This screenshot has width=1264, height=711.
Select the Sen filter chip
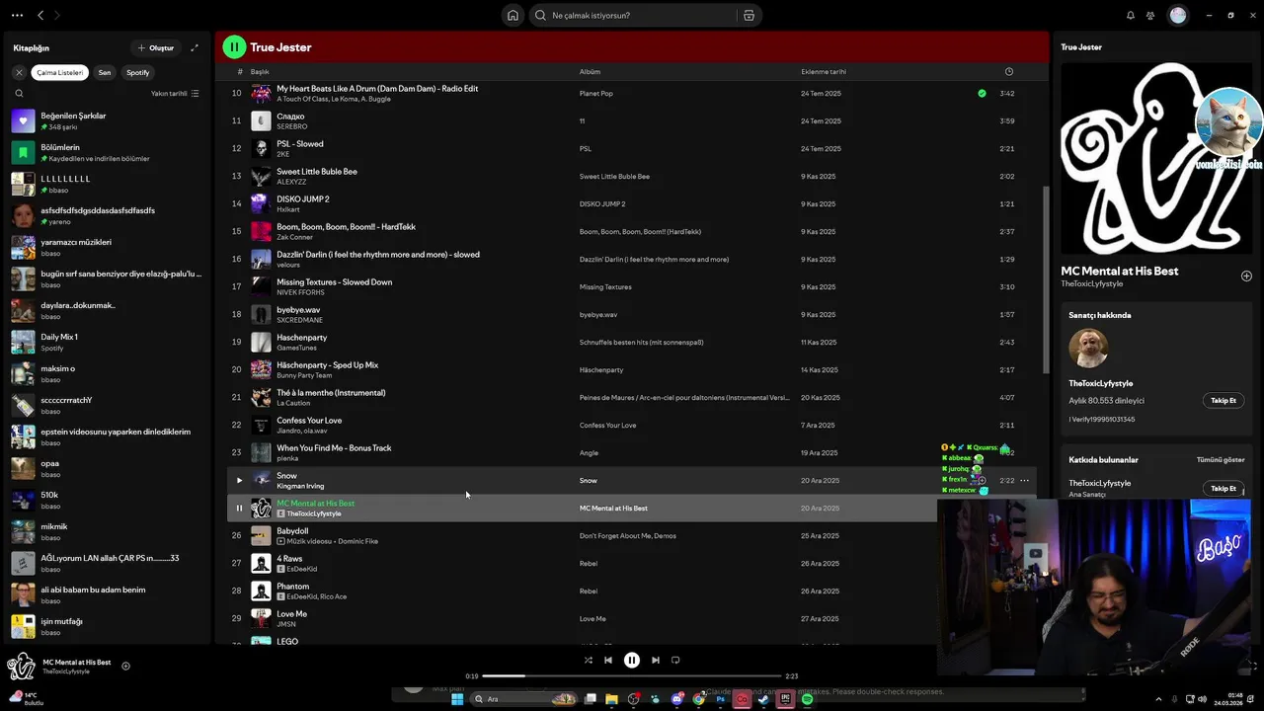tap(105, 72)
